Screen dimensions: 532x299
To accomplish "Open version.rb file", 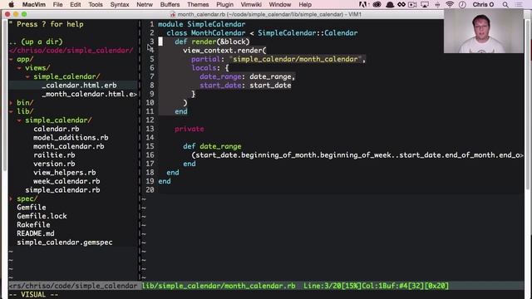I will coord(54,164).
